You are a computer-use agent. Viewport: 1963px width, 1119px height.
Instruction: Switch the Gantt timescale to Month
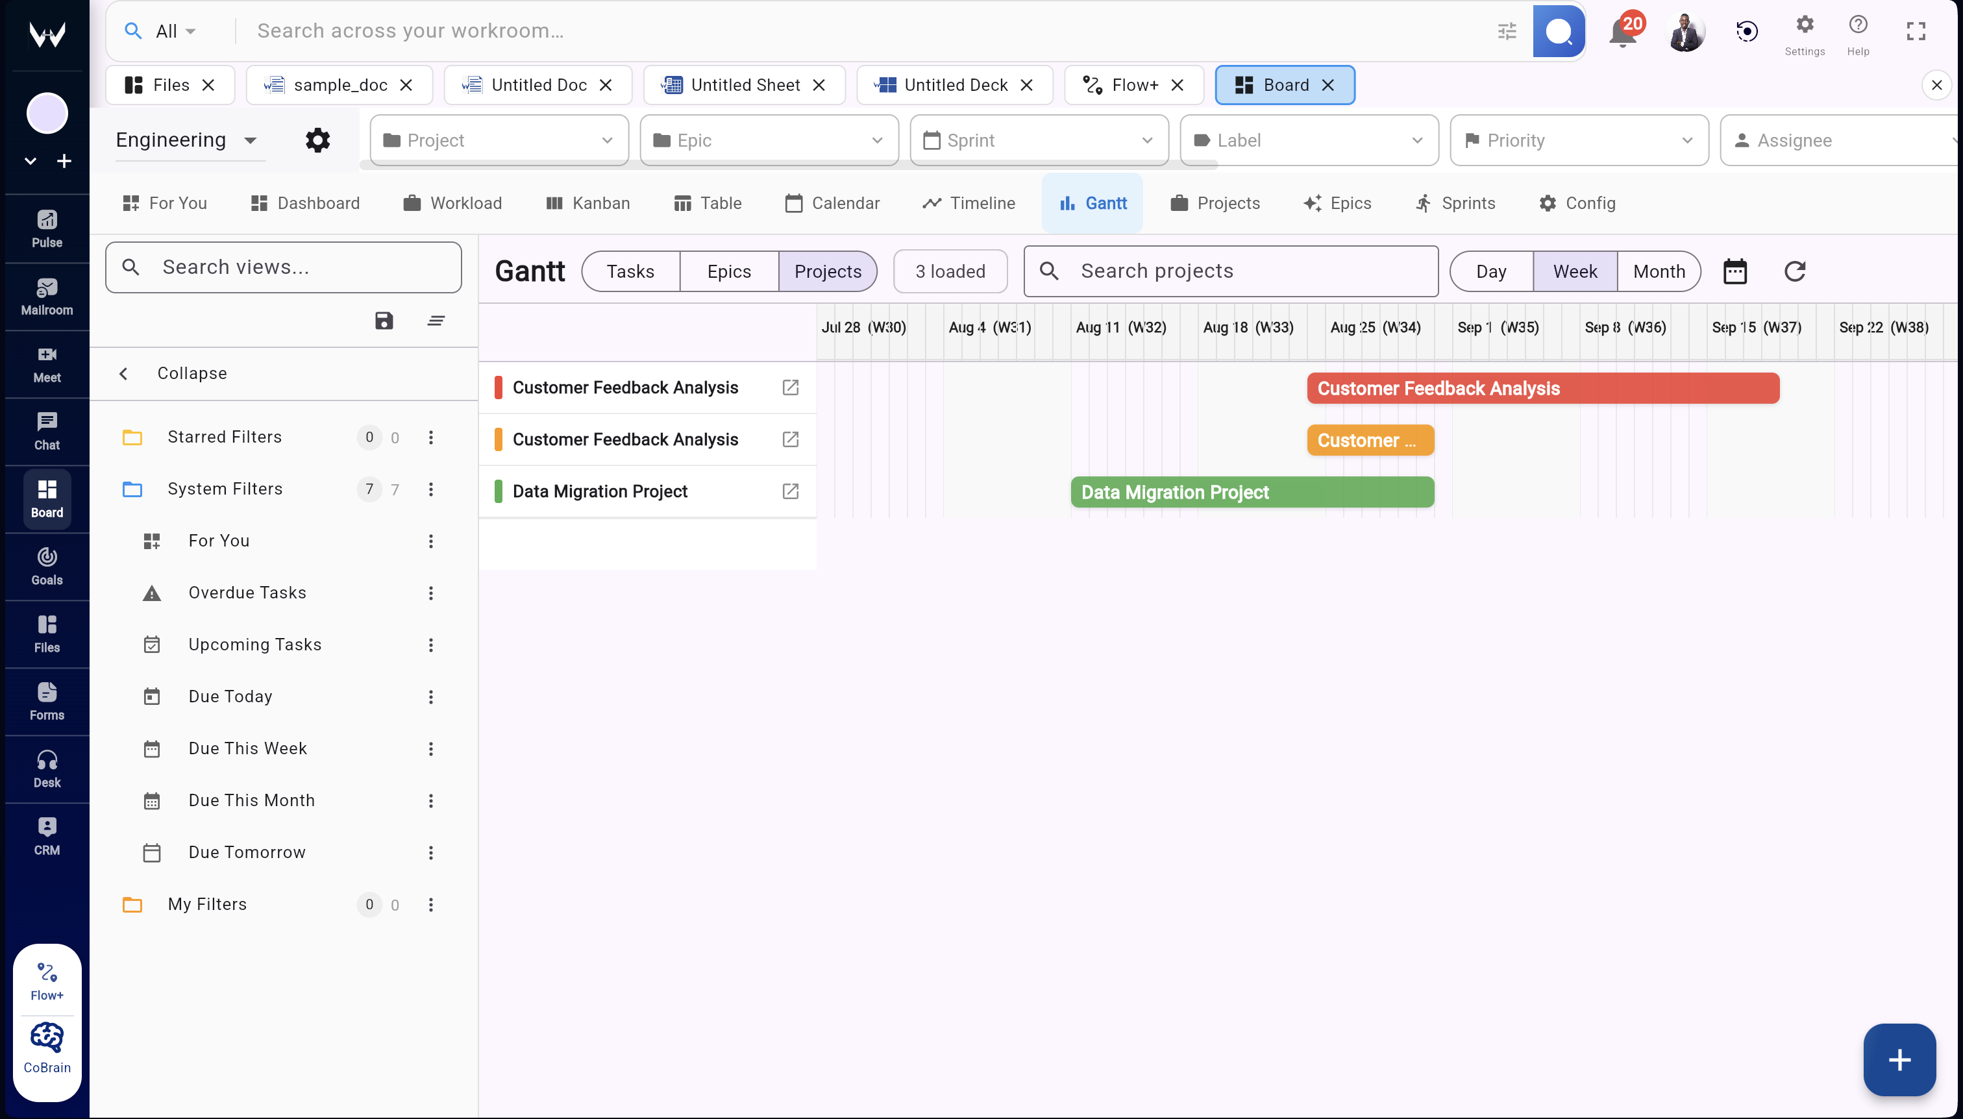[x=1658, y=271]
